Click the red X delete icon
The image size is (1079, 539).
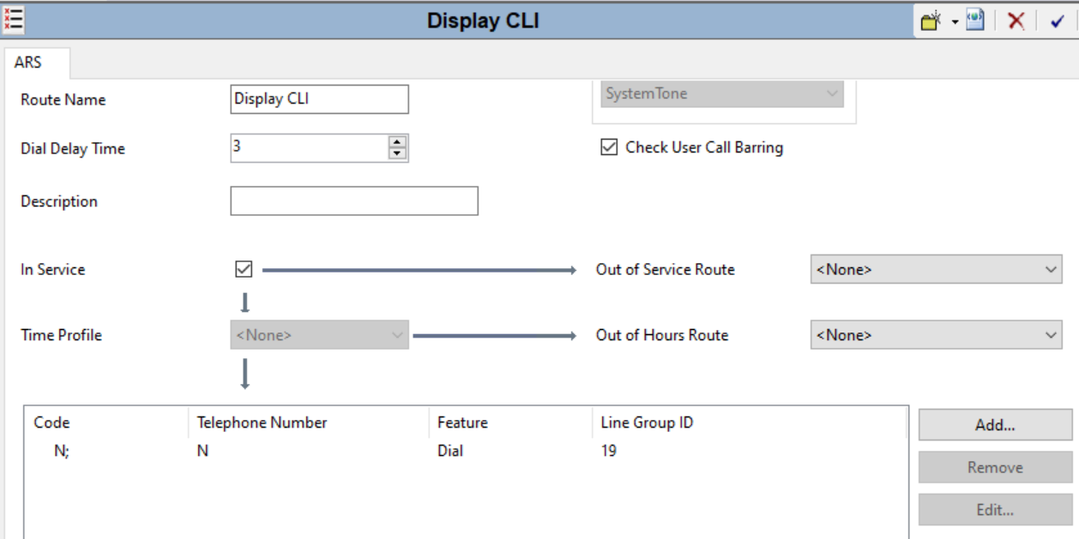(x=1016, y=21)
